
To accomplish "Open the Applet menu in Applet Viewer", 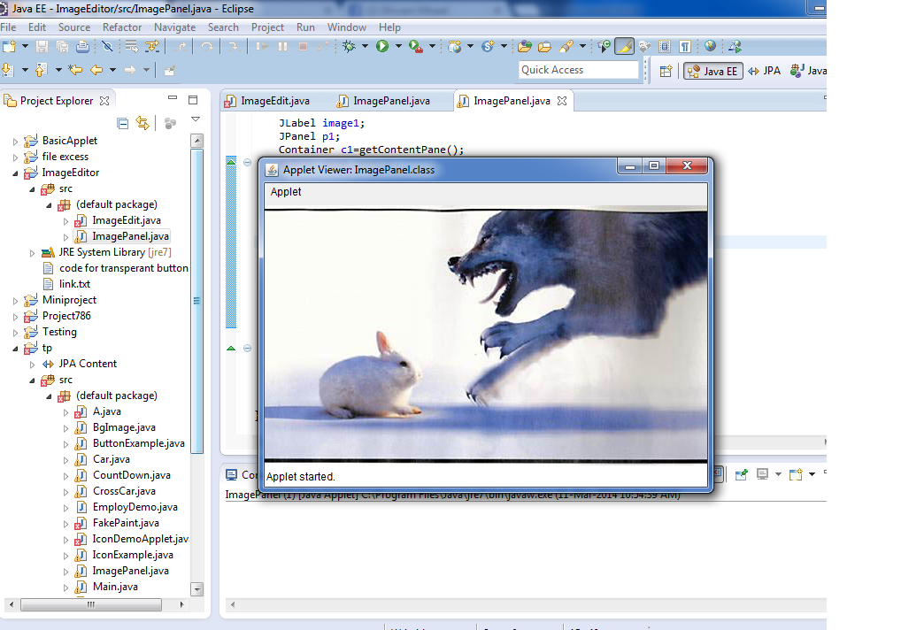I will click(286, 192).
